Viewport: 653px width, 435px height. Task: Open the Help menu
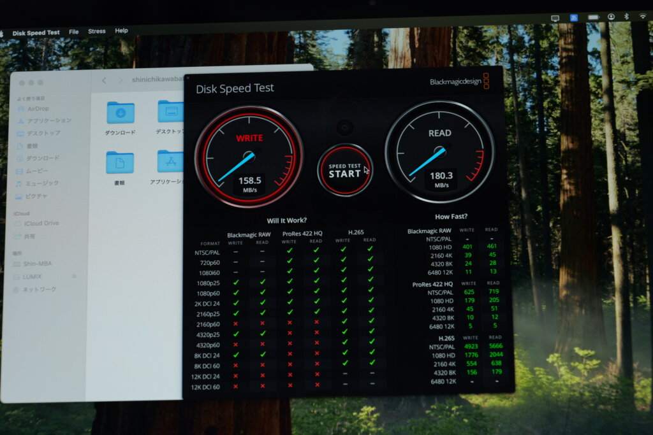click(121, 31)
